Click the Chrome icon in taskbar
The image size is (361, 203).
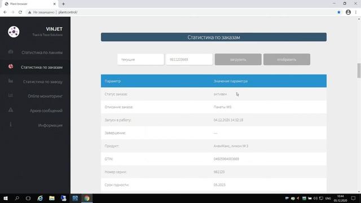click(87, 198)
